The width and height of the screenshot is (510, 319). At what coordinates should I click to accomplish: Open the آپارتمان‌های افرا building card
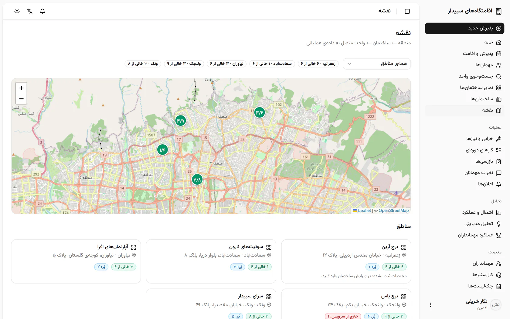76,261
